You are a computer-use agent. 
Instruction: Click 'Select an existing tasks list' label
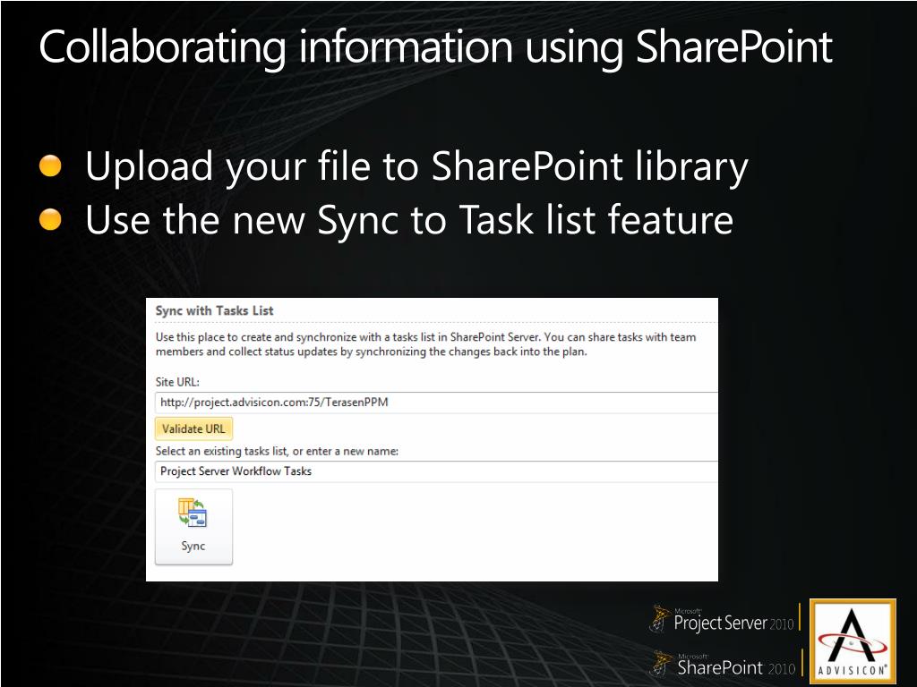(277, 451)
